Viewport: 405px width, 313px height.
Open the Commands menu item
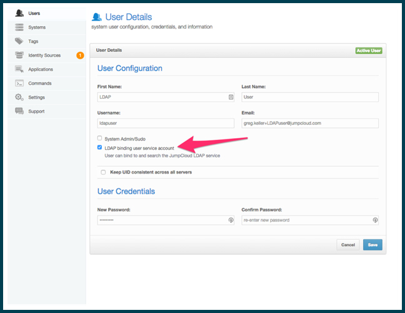click(40, 83)
